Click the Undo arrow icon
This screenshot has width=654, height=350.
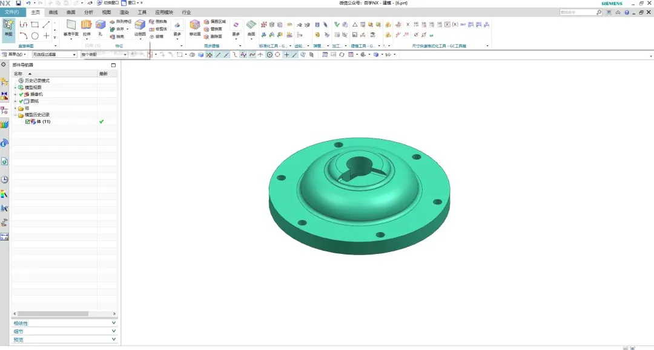click(x=28, y=3)
